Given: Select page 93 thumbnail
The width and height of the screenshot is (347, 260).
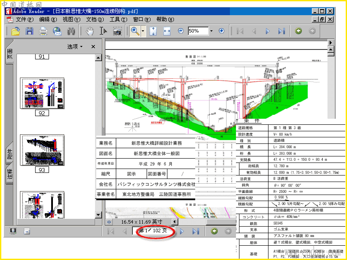Looking at the screenshot, I should pos(42,150).
